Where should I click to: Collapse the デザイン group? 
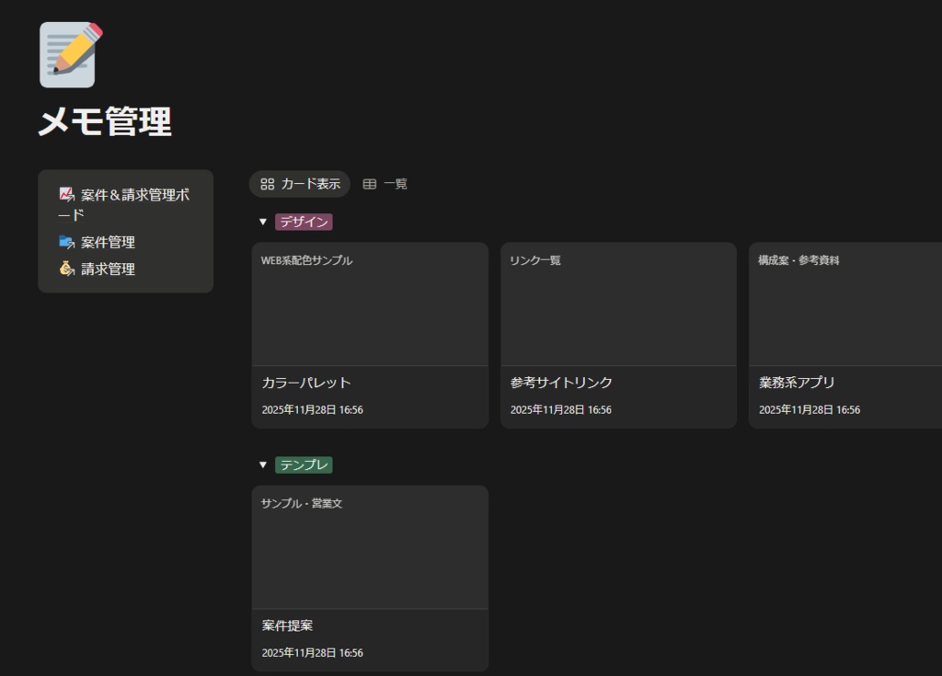tap(262, 222)
